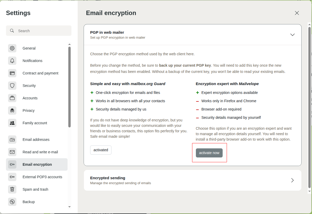Click the settings search field
Viewport: 312px width, 214px height.
point(38,31)
